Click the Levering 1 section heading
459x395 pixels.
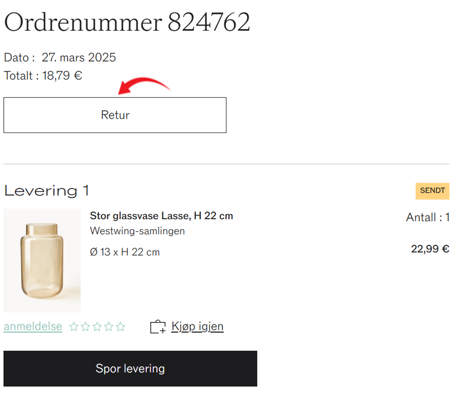pos(47,191)
